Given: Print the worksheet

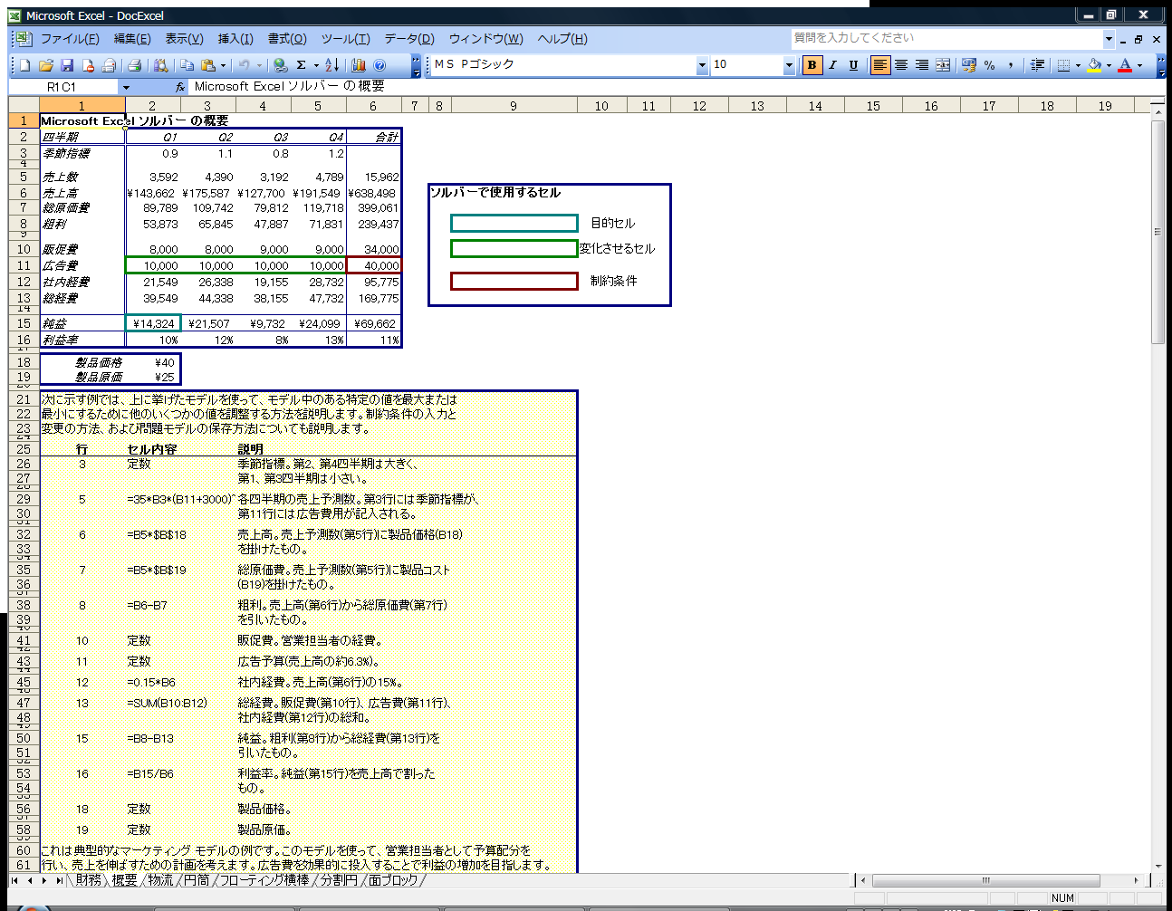Looking at the screenshot, I should (x=135, y=65).
